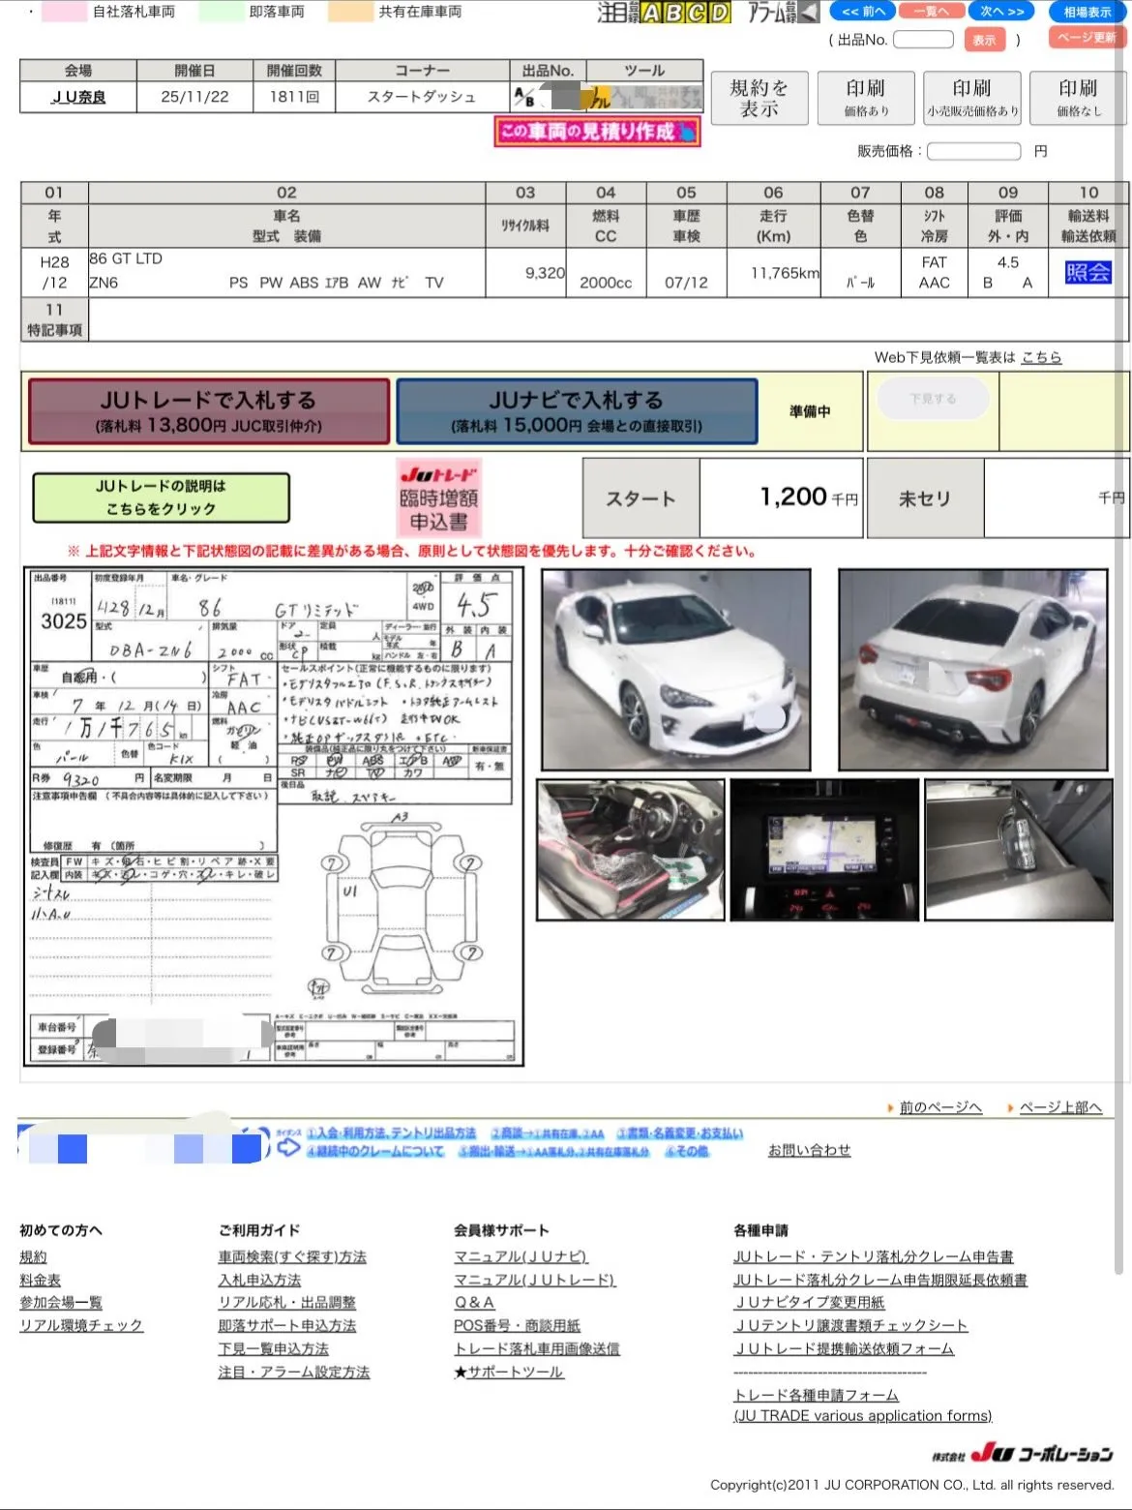Return to the list with 一覧へ button
Viewport: 1132px width, 1510px height.
click(931, 12)
